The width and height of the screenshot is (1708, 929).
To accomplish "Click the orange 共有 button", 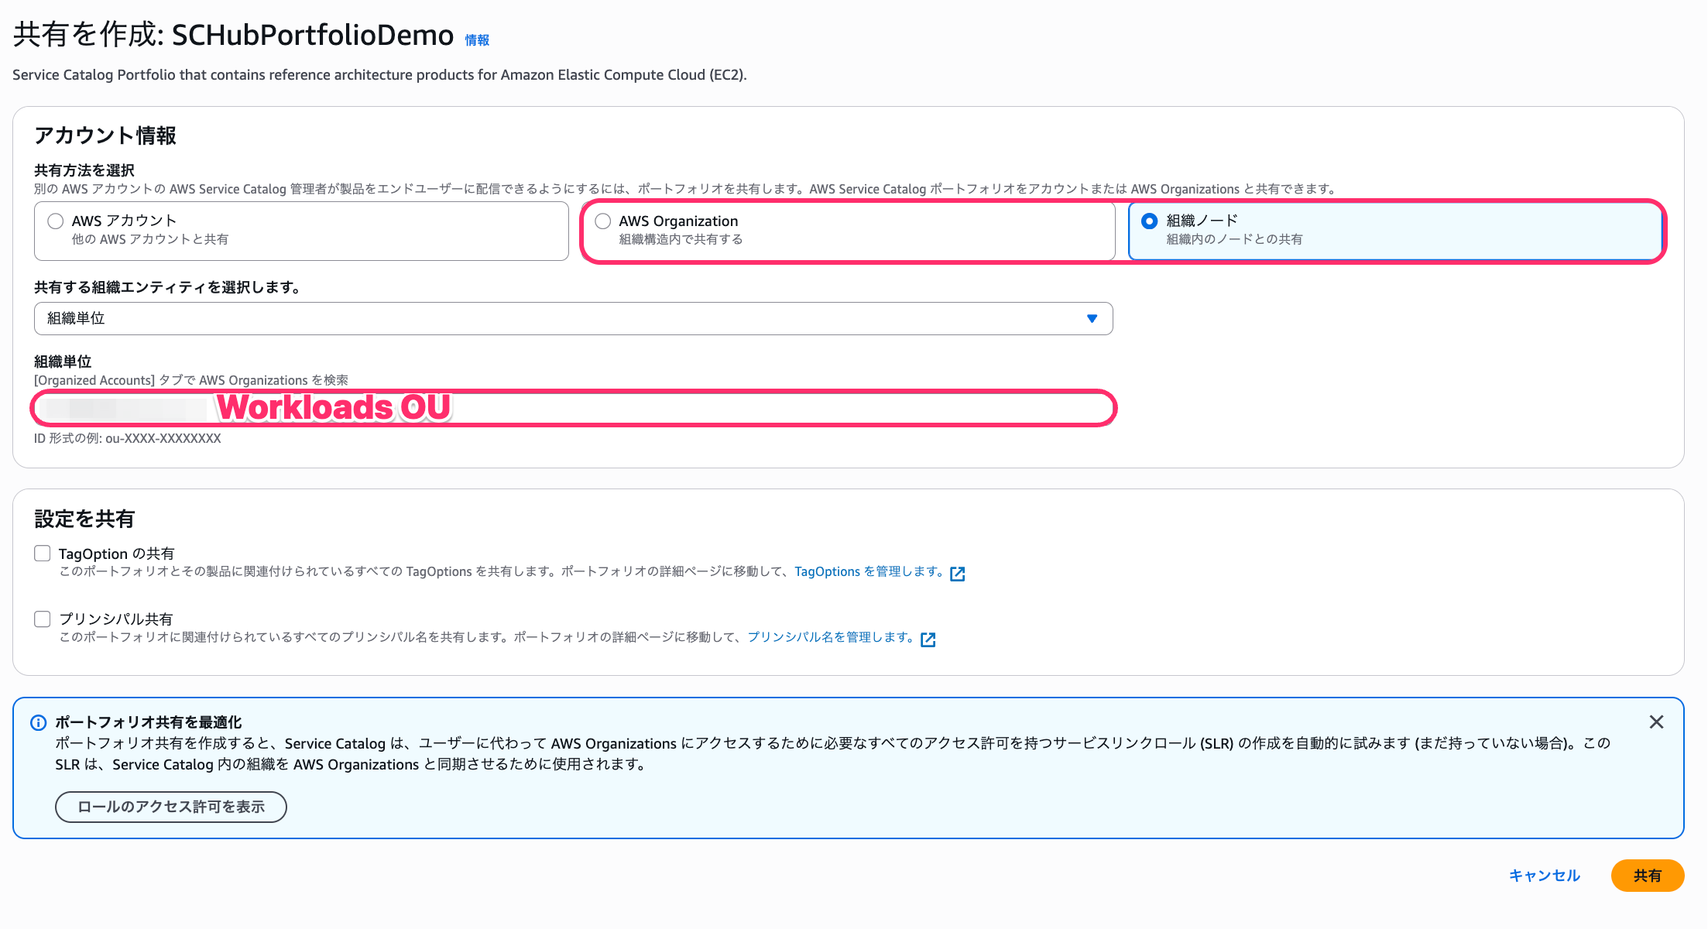I will (x=1647, y=876).
